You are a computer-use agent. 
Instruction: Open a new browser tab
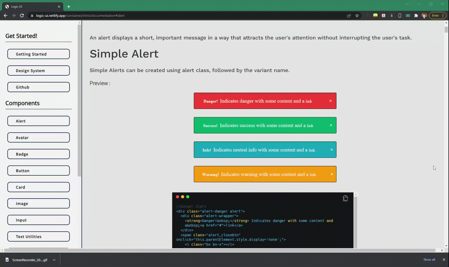point(68,7)
